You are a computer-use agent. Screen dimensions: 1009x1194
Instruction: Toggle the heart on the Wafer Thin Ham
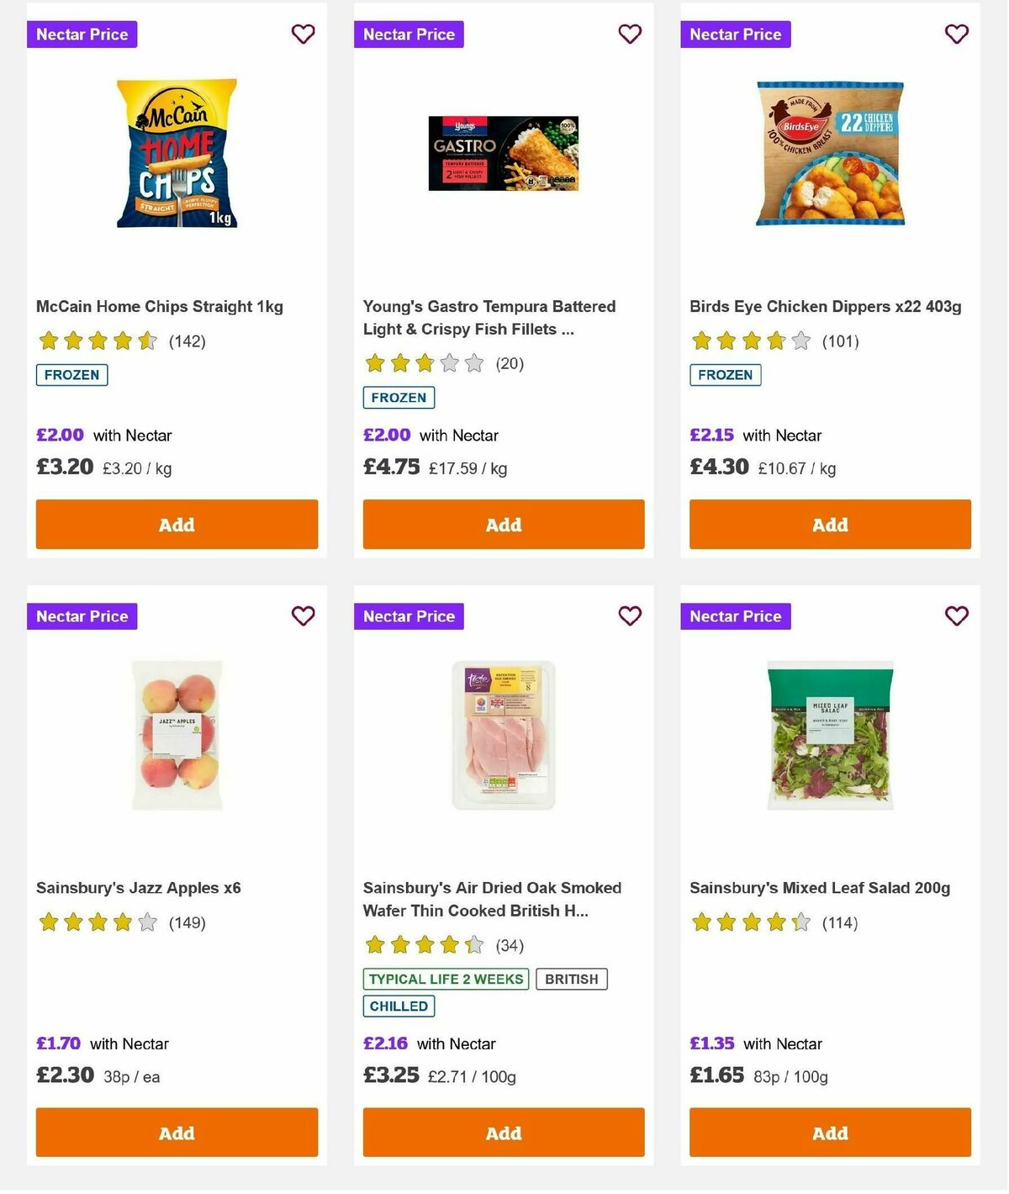(x=630, y=616)
